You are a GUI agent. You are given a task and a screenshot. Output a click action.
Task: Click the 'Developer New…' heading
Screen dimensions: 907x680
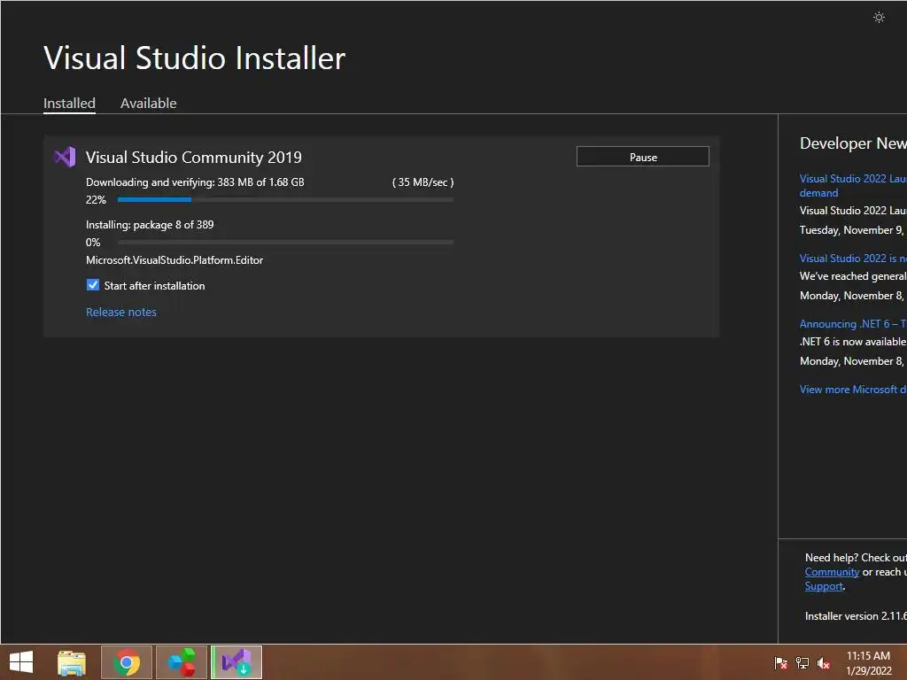point(853,143)
